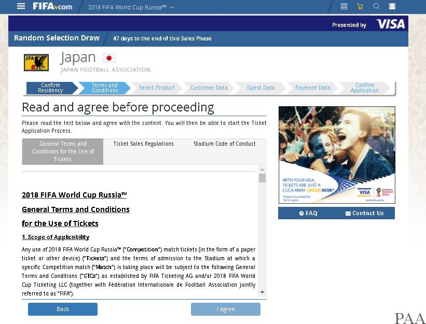Click the Back button
This screenshot has width=426, height=324.
[63, 309]
